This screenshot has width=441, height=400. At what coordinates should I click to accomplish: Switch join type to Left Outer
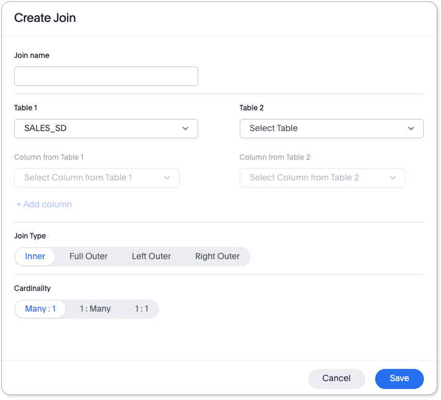(151, 257)
